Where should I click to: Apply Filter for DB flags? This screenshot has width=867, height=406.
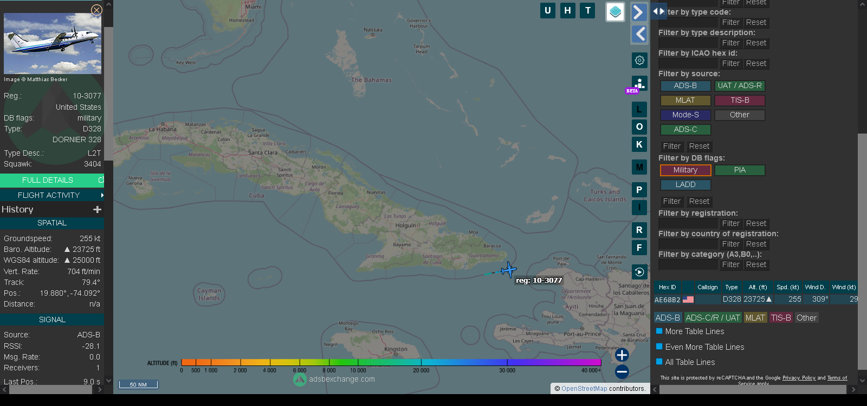click(671, 201)
